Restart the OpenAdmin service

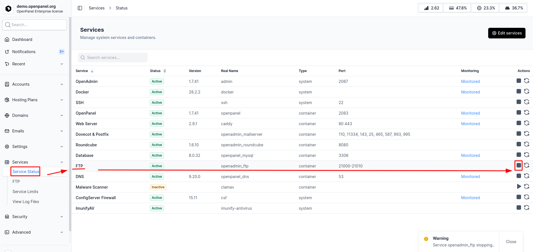pos(527,81)
